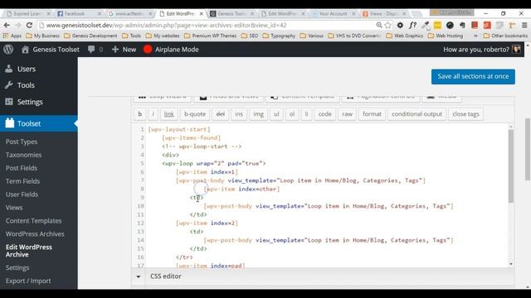Insert an img quicktag
Image resolution: width=531 pixels, height=298 pixels.
258,114
